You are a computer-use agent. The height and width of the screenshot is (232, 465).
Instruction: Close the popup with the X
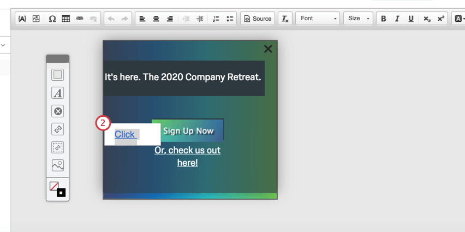tap(268, 49)
